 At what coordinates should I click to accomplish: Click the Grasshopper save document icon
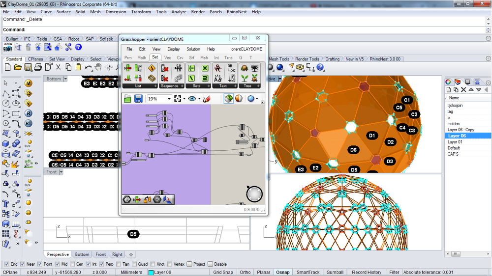tap(138, 99)
